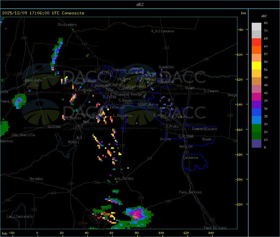This screenshot has width=280, height=237.
Task: Click the SAN_RAFAEL city label
Action: click(x=114, y=85)
